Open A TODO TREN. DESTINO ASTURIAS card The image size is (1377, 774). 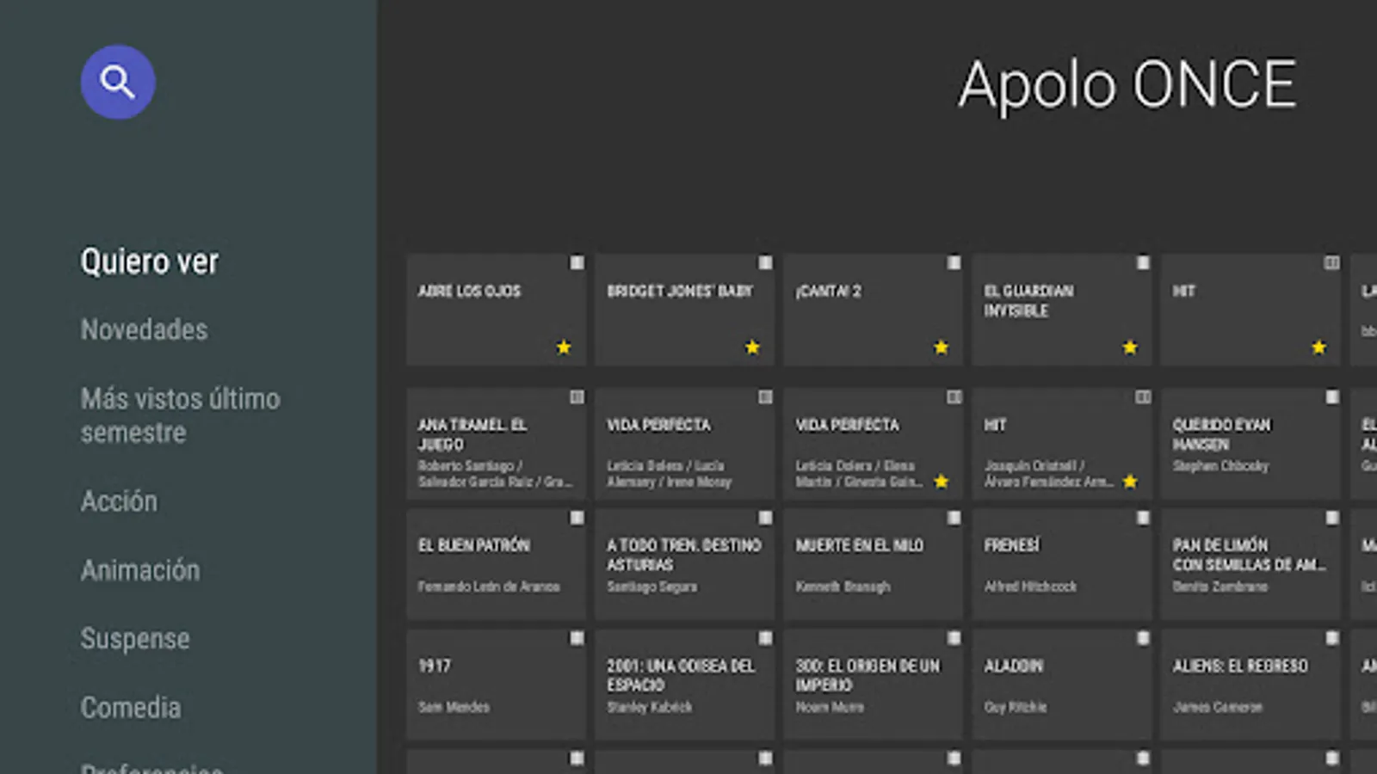[684, 564]
